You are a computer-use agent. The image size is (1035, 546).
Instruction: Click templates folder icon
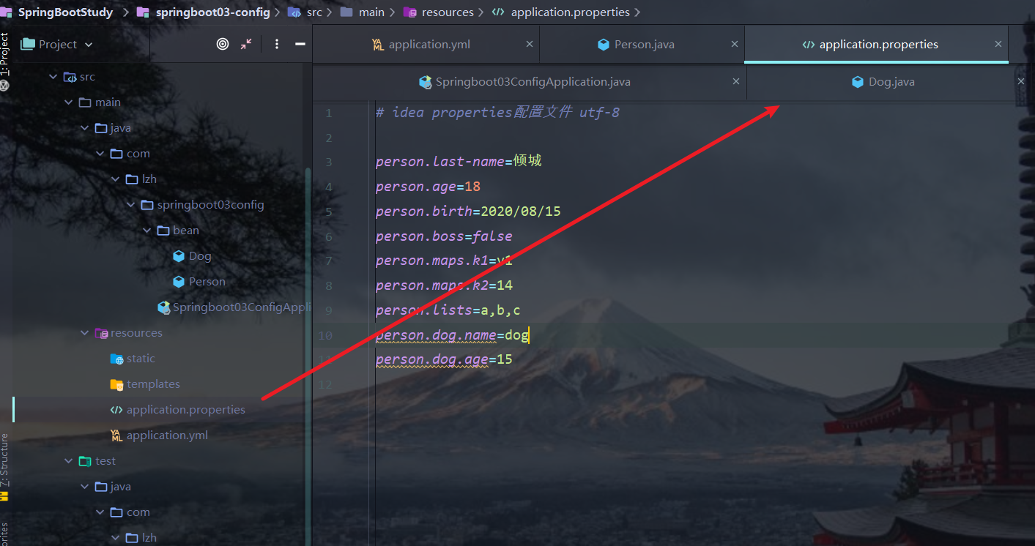pyautogui.click(x=116, y=384)
